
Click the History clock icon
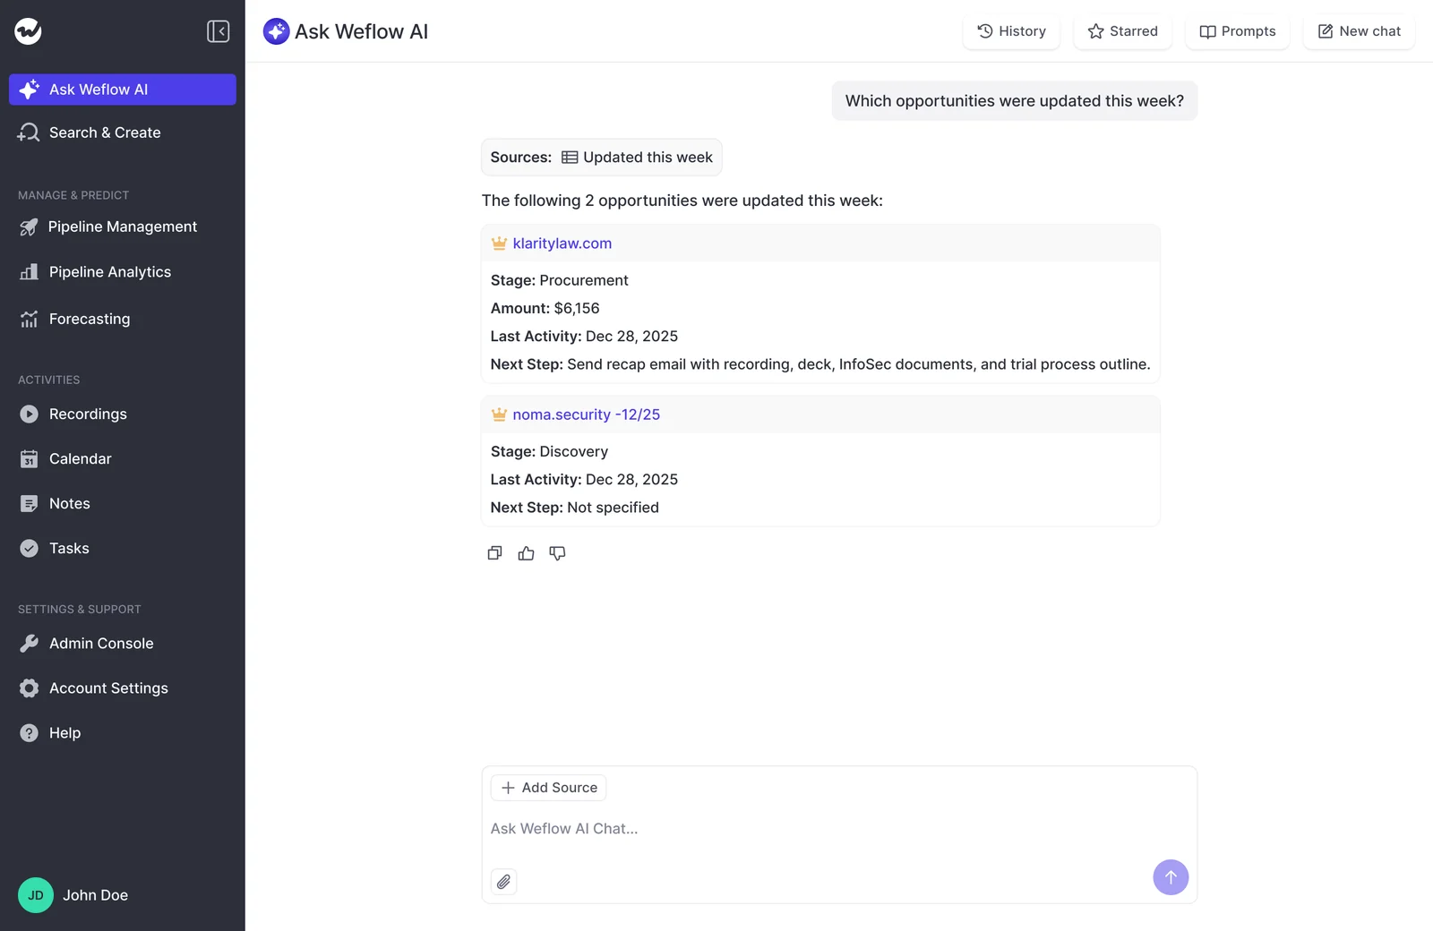[x=985, y=31]
